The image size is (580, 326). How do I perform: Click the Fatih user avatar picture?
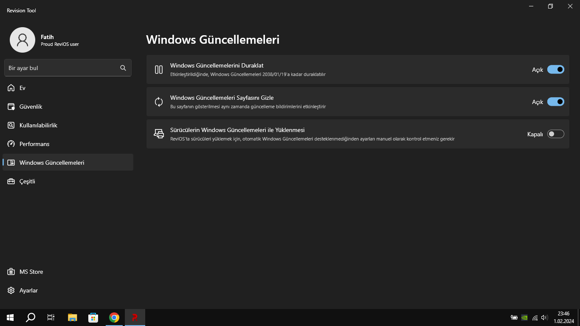(23, 40)
